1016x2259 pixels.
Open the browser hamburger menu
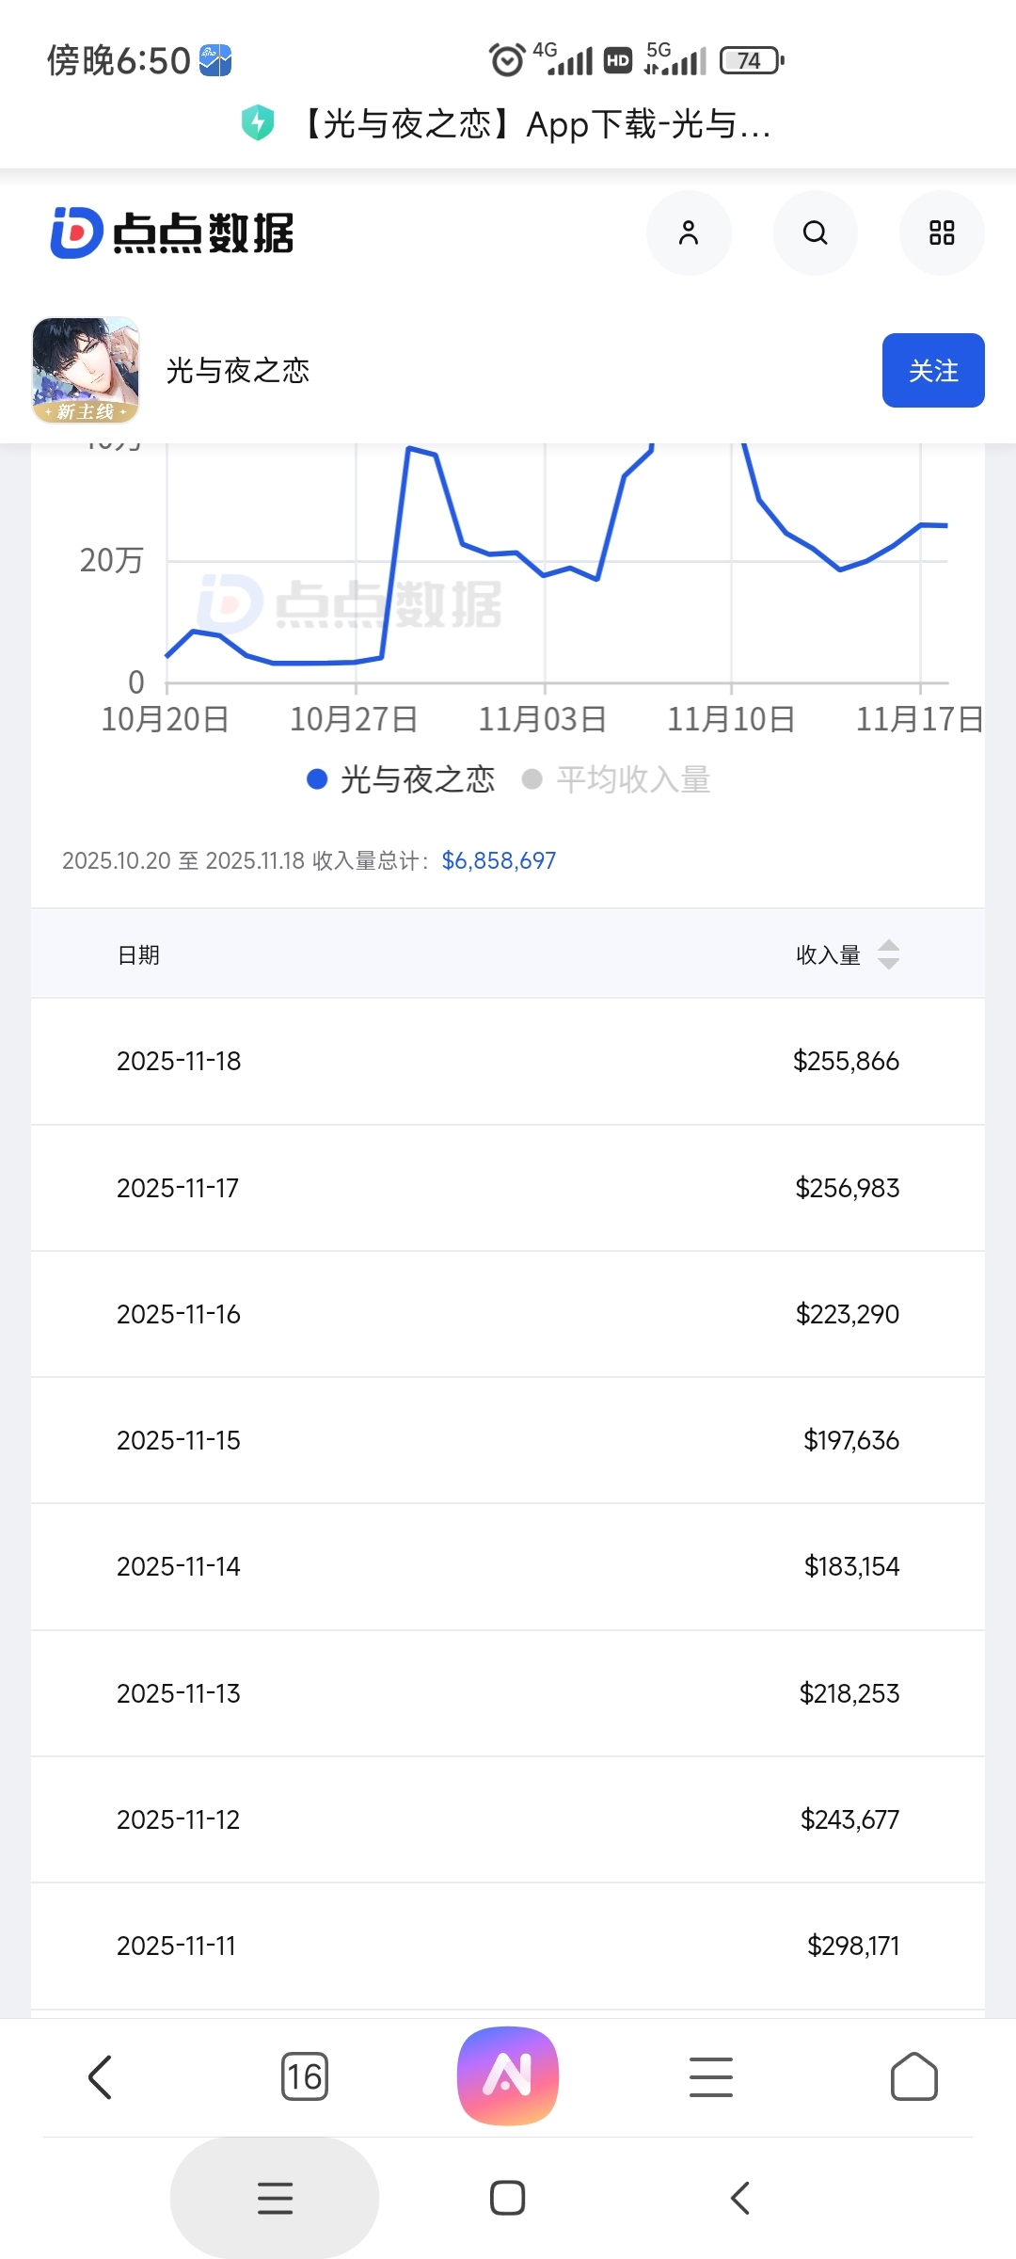pyautogui.click(x=711, y=2076)
